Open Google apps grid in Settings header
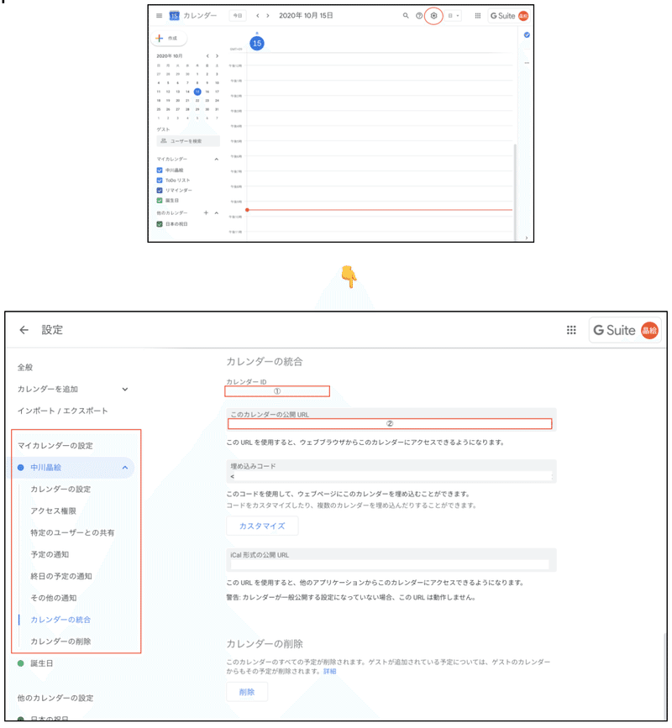 [x=571, y=330]
